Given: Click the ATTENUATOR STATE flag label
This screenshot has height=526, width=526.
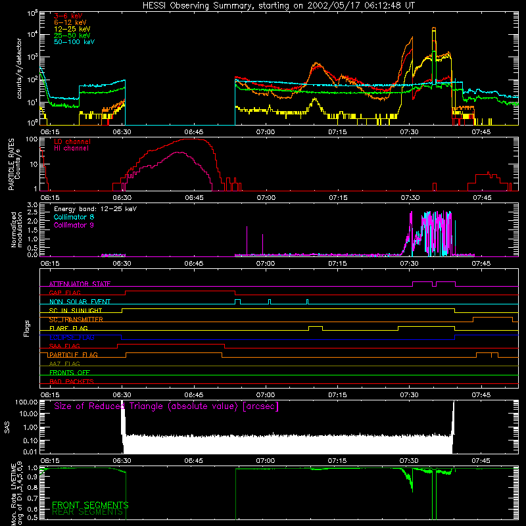Looking at the screenshot, I should (x=80, y=284).
